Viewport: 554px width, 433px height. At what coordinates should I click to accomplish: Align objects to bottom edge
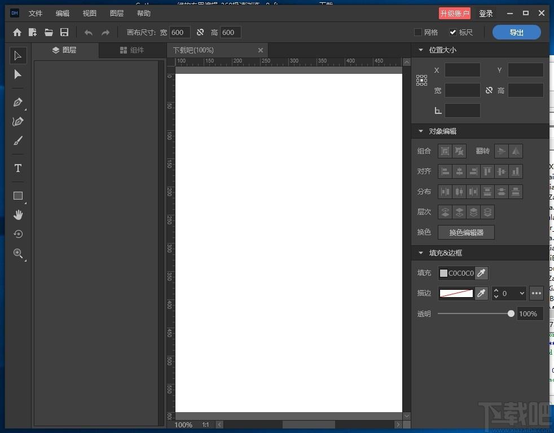pos(516,171)
